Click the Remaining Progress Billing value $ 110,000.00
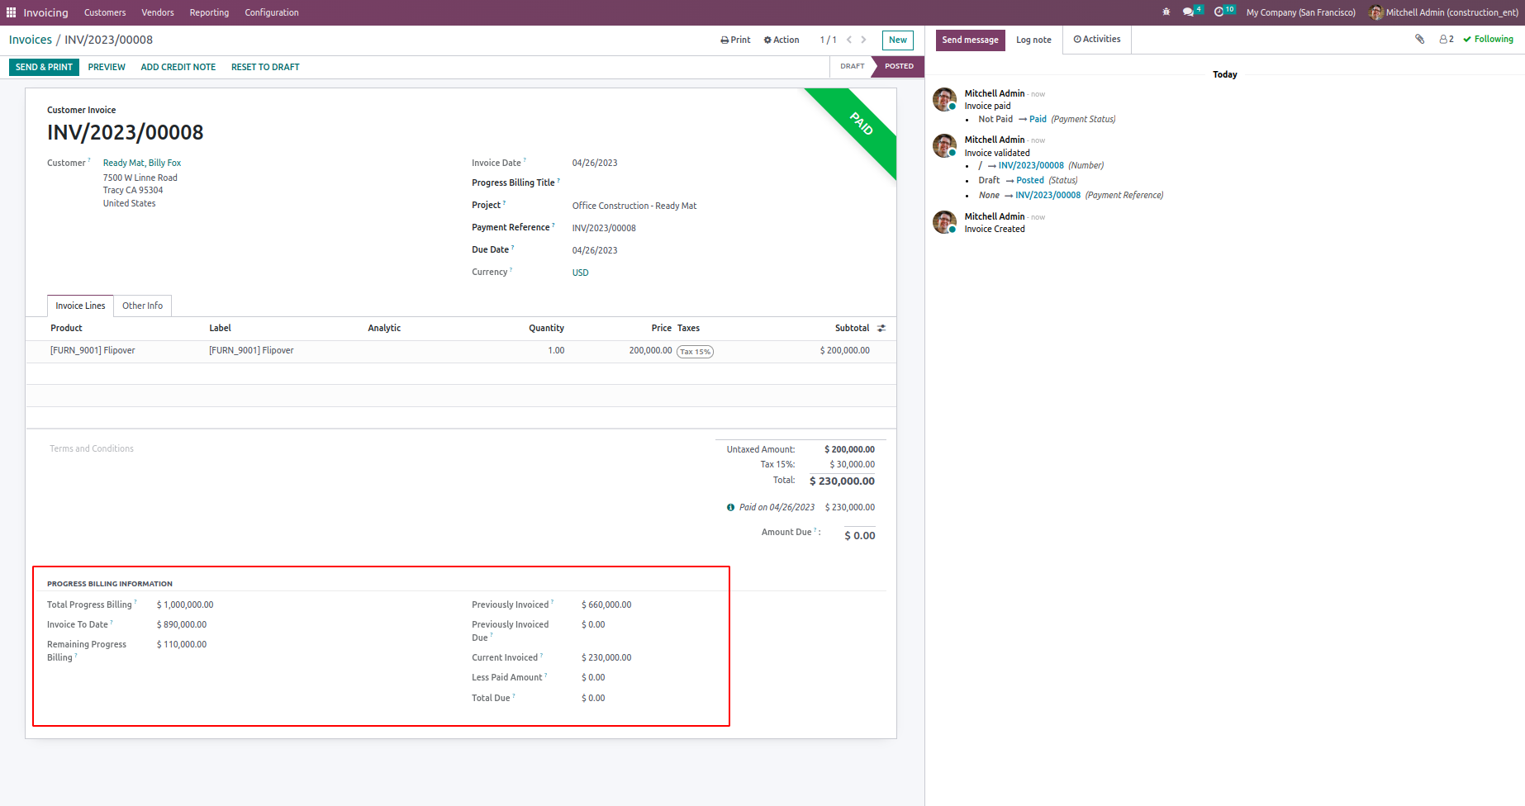The height and width of the screenshot is (806, 1525). point(182,644)
